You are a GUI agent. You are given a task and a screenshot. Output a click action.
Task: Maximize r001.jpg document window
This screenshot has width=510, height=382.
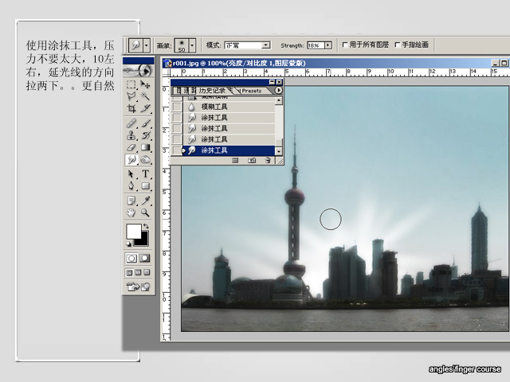pyautogui.click(x=504, y=63)
